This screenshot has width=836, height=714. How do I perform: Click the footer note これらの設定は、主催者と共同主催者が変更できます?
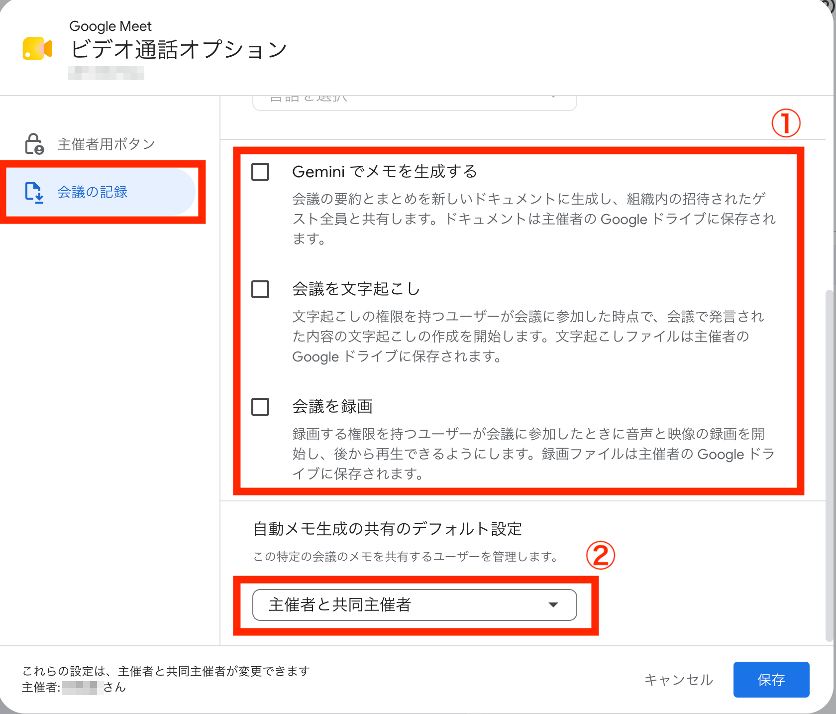coord(166,671)
